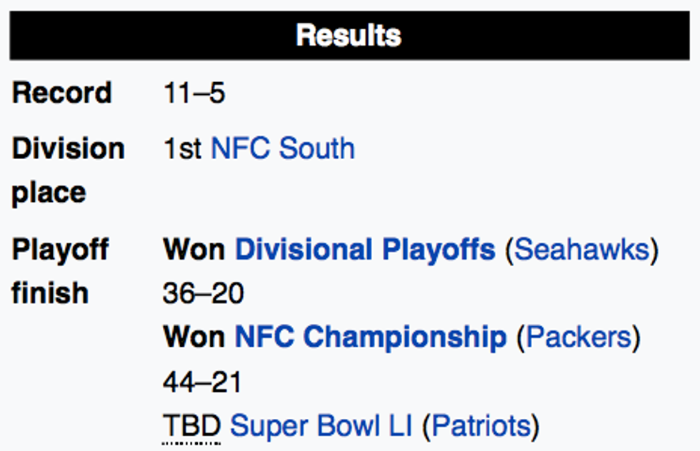The image size is (700, 451).
Task: Open the NFC South link
Action: coord(282,148)
